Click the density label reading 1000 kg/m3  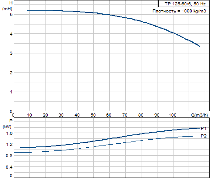tap(179, 11)
